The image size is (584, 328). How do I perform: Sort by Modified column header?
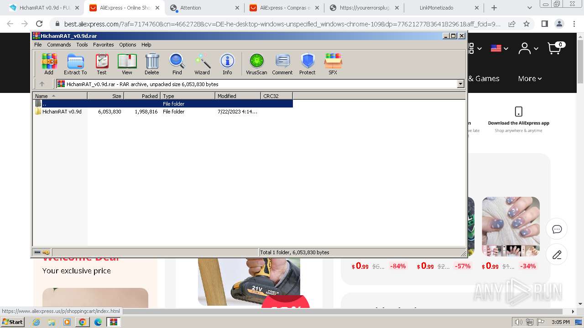pyautogui.click(x=238, y=96)
